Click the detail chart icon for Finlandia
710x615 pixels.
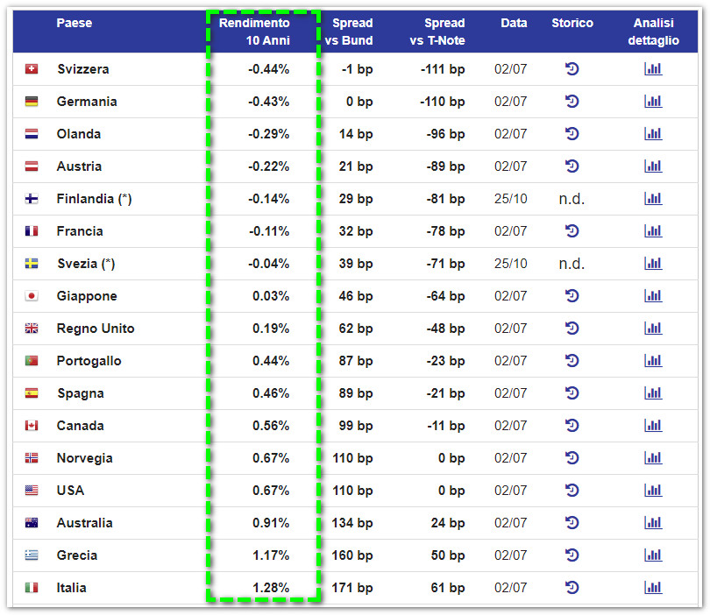point(653,199)
